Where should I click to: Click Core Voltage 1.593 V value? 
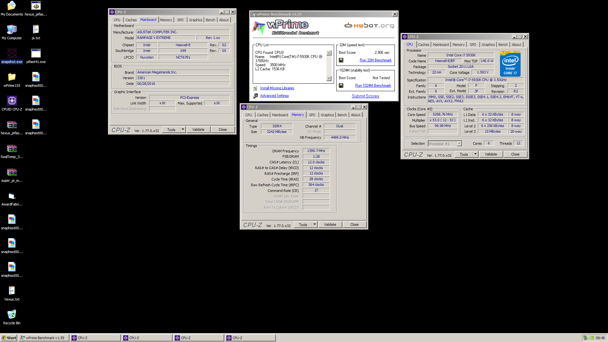coord(483,73)
